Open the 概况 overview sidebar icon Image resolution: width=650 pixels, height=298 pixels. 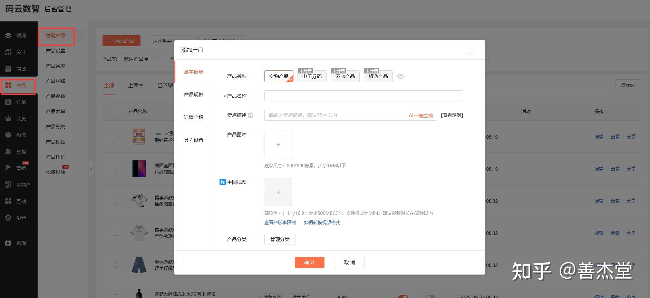click(x=9, y=36)
